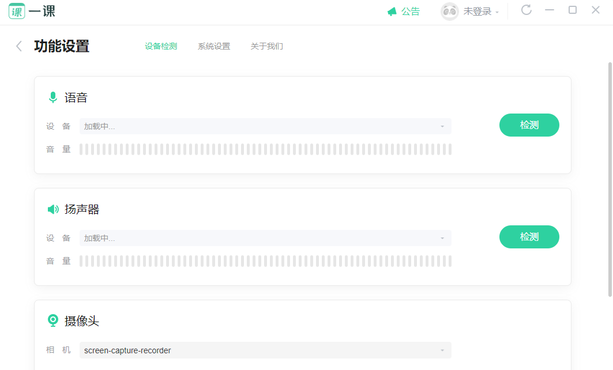The image size is (613, 370).
Task: Click the webcam icon beside 摄像头
Action: 53,321
